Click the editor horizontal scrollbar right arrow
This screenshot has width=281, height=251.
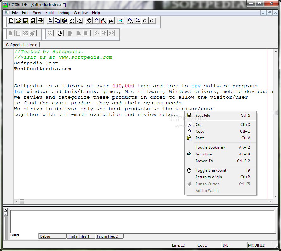270,201
